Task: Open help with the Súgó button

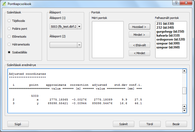Action: click(18, 124)
